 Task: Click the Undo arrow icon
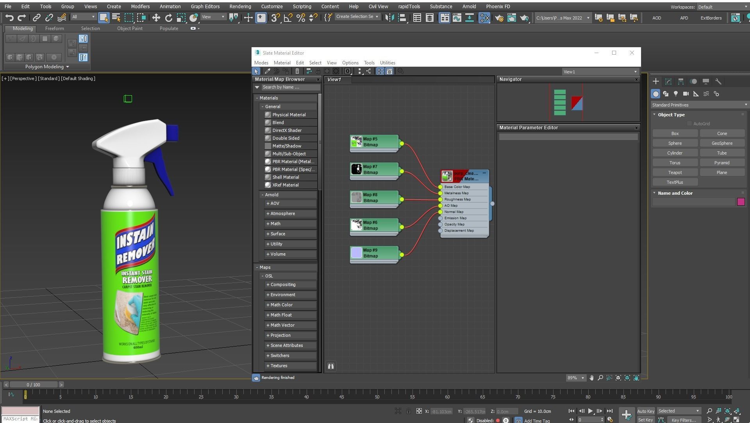pos(9,18)
